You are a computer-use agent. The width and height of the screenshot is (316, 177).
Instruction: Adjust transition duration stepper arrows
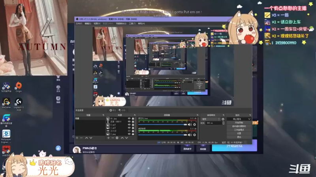click(x=223, y=123)
